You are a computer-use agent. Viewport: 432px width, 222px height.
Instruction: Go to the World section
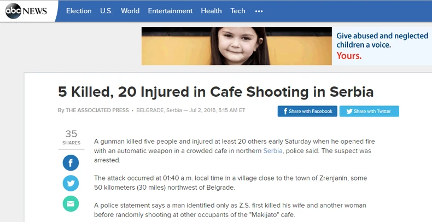(130, 11)
